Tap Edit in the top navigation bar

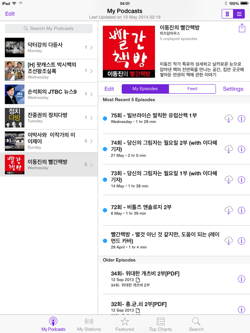(x=10, y=14)
